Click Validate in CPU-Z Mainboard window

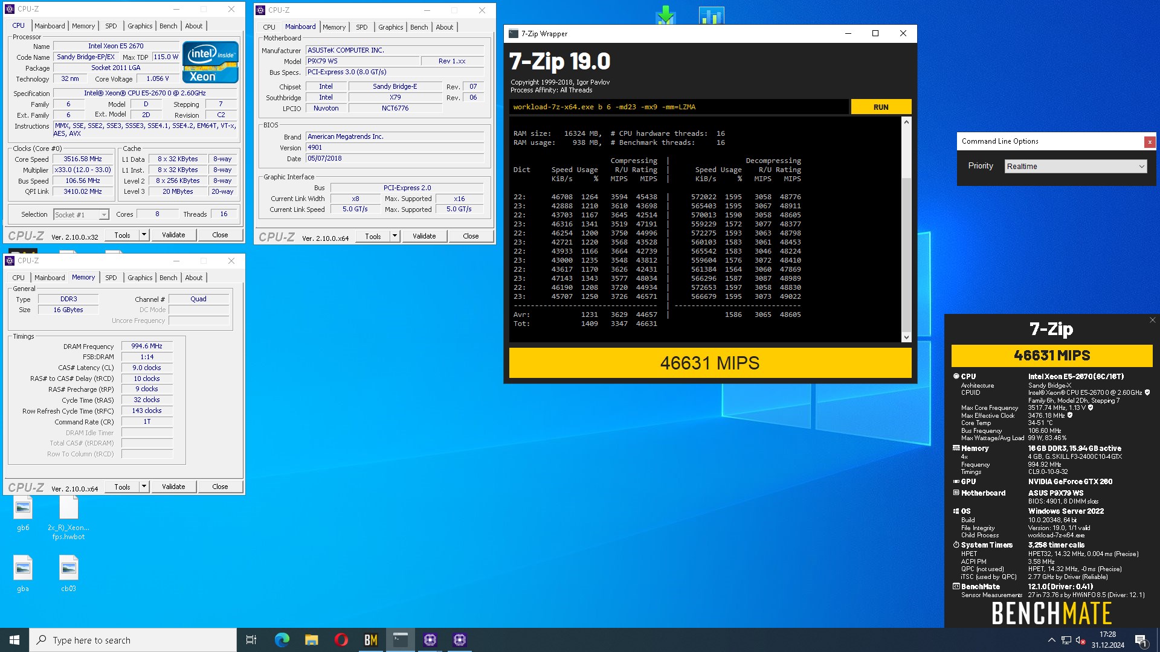click(x=424, y=236)
